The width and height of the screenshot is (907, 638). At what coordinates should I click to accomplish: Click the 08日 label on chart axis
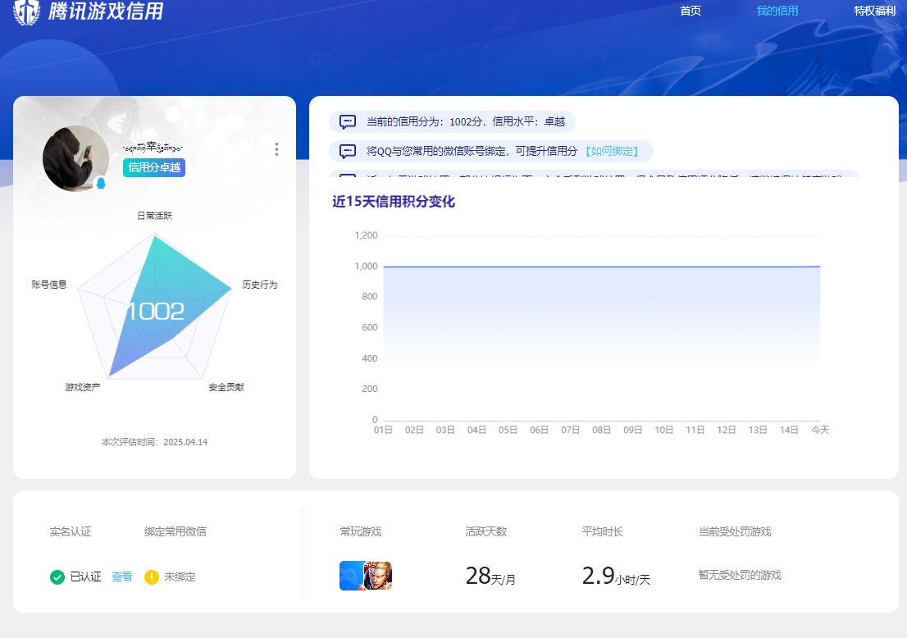(602, 430)
